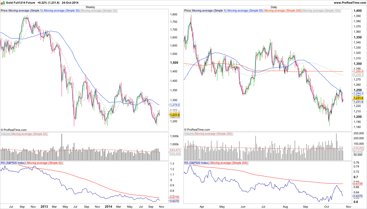Select weekly volume Moving average (Simple 52) label

pos(29,134)
